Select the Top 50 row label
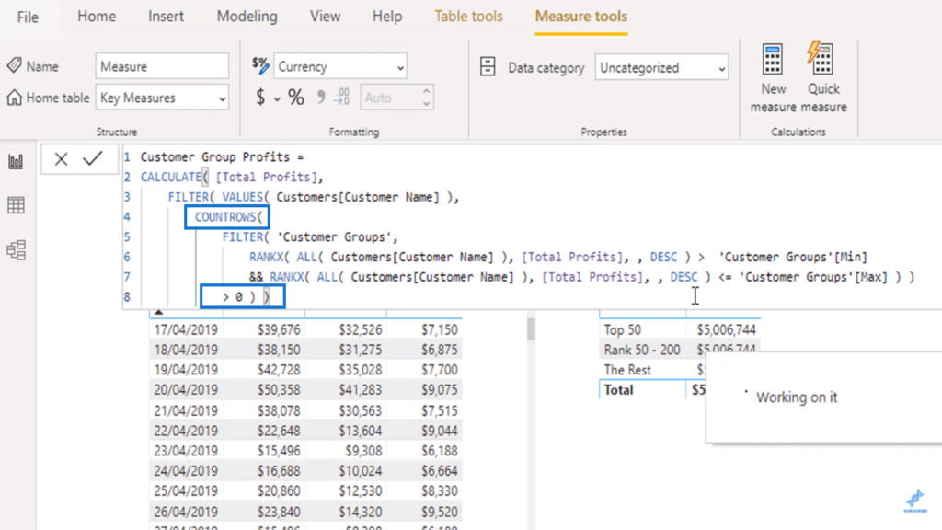942x530 pixels. 623,330
